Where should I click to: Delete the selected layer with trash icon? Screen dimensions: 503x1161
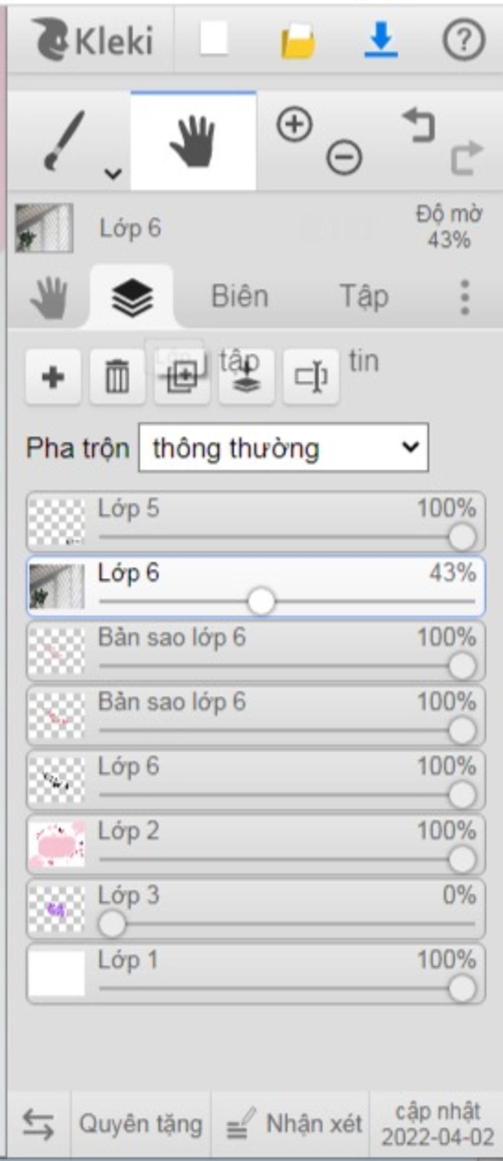117,377
